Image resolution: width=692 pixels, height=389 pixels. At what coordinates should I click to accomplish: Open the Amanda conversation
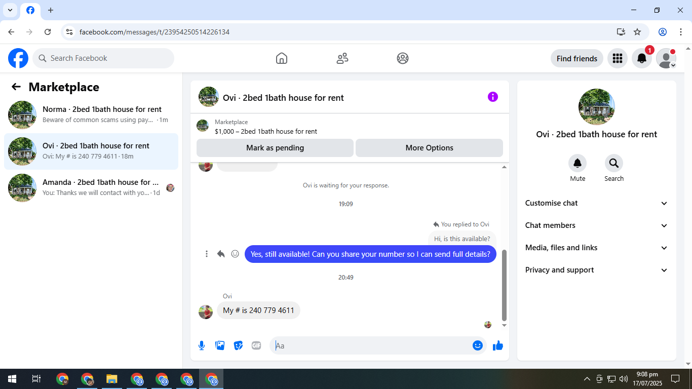click(91, 188)
